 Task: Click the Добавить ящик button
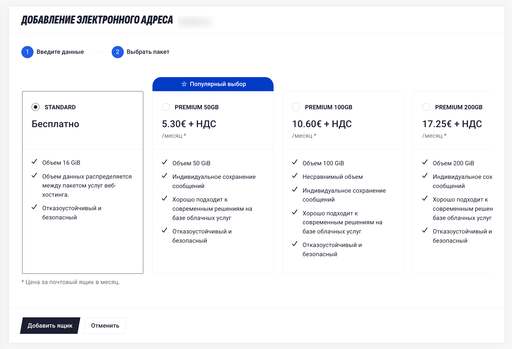pyautogui.click(x=50, y=325)
